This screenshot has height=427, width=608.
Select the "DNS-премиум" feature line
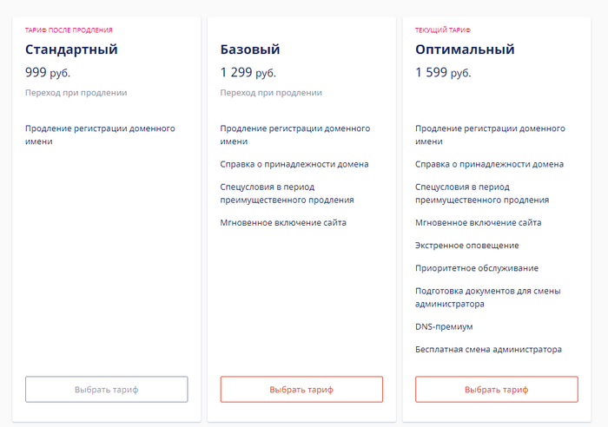coord(444,326)
